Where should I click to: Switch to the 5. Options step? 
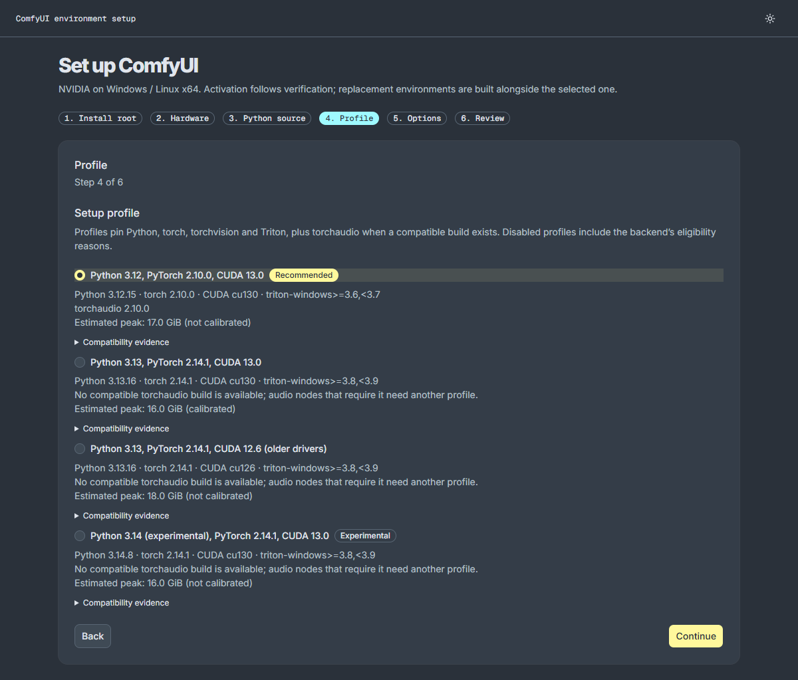coord(417,118)
